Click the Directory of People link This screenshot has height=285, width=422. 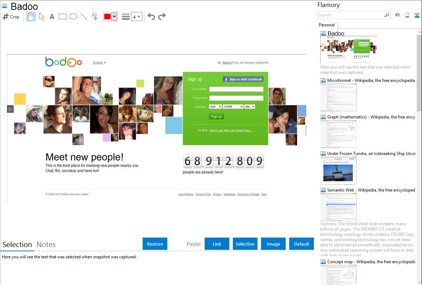click(248, 194)
